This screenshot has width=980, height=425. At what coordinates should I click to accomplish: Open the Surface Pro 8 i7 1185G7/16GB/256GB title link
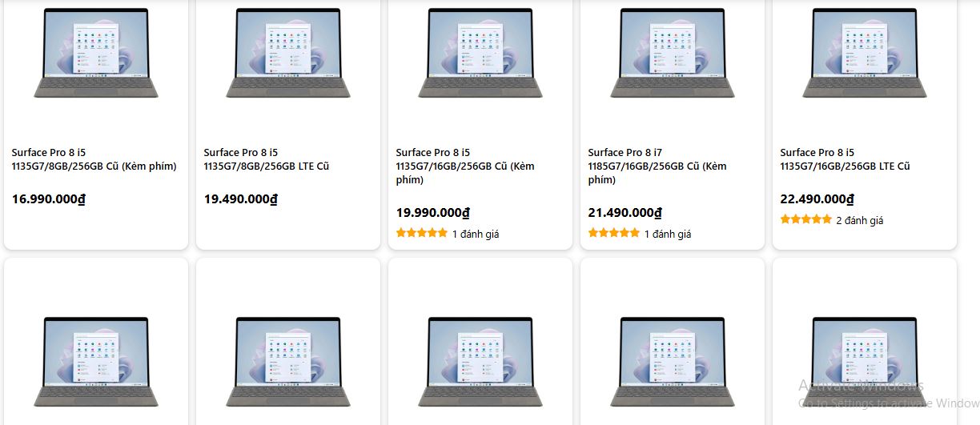(657, 166)
